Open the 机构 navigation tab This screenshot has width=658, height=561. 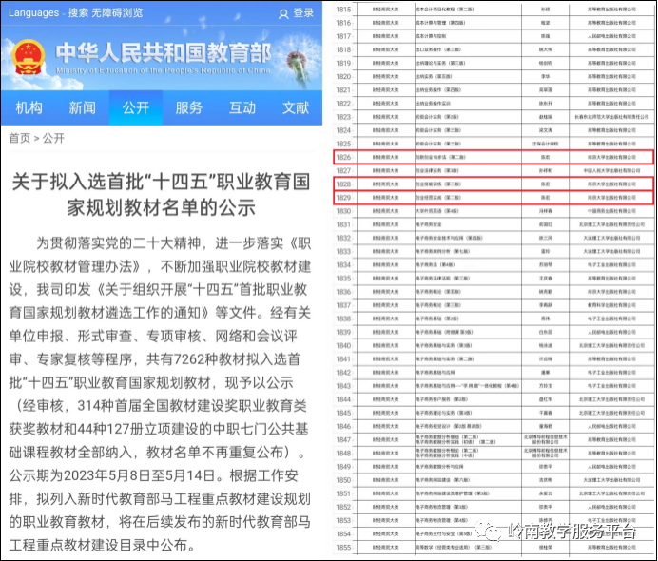click(x=29, y=107)
